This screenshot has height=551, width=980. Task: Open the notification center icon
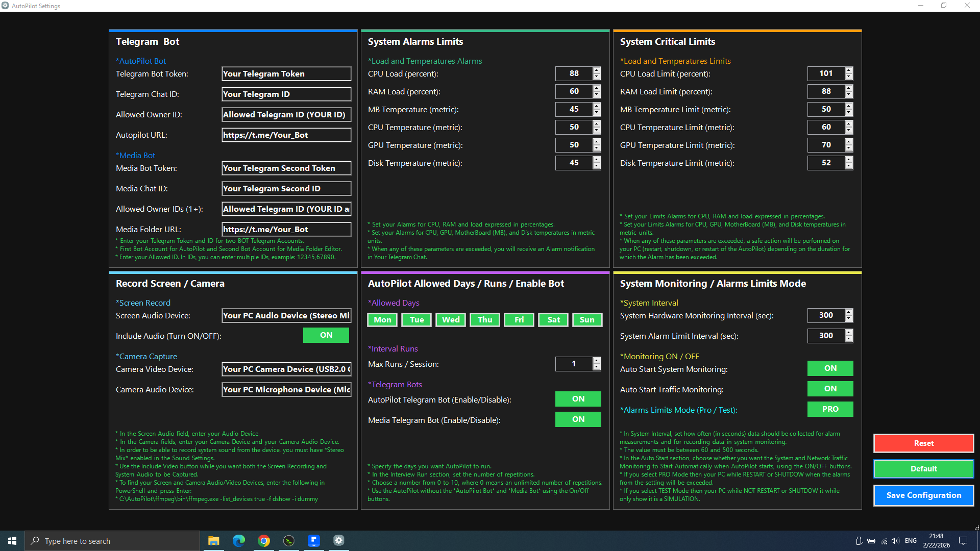(x=963, y=541)
